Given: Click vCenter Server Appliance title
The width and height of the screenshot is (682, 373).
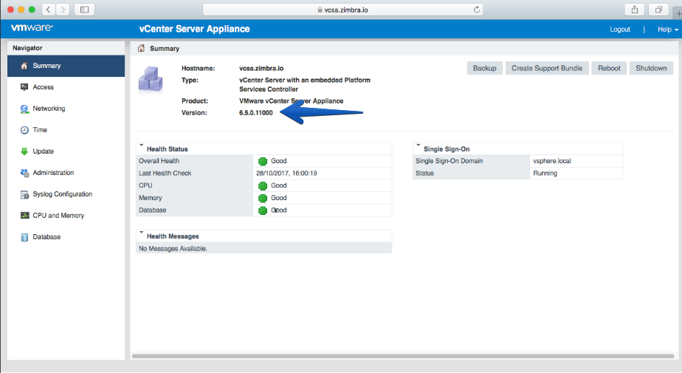Looking at the screenshot, I should coord(194,29).
